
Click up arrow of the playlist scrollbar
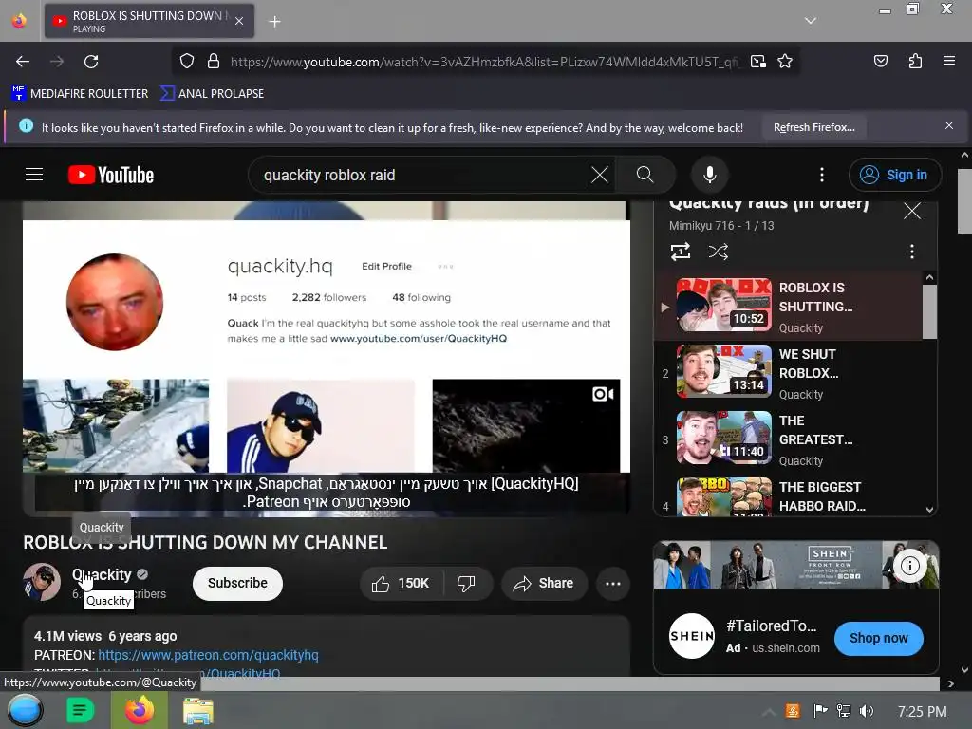pos(929,278)
